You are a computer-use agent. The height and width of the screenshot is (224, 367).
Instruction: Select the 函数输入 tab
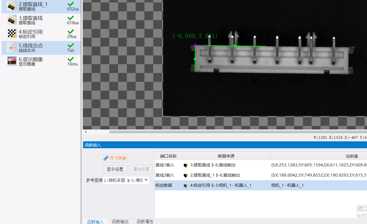coord(95,222)
